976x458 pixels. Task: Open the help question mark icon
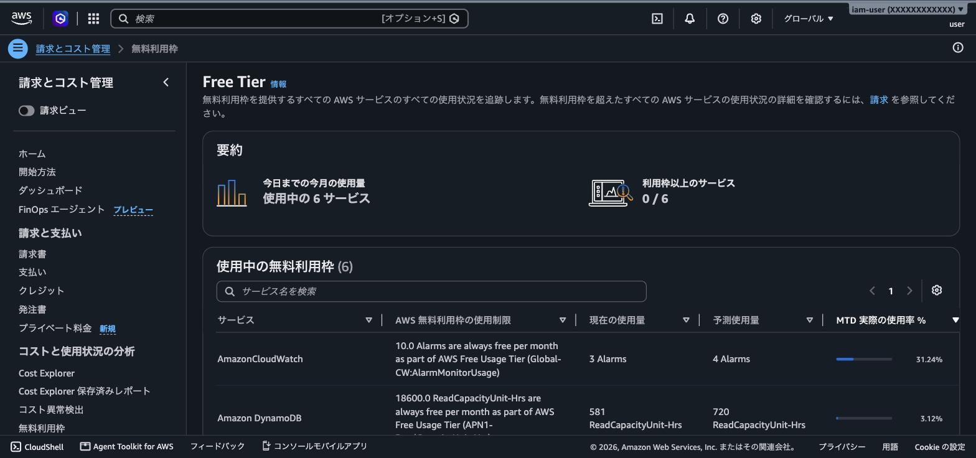click(x=723, y=19)
